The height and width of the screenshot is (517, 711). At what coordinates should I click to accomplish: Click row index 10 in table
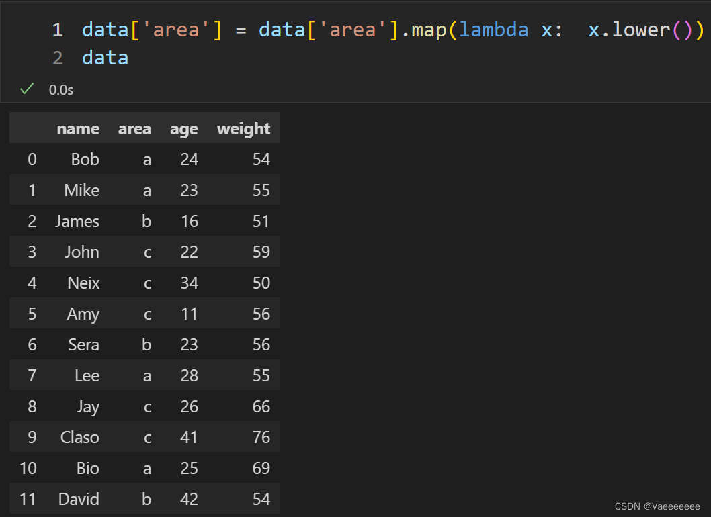(x=28, y=468)
